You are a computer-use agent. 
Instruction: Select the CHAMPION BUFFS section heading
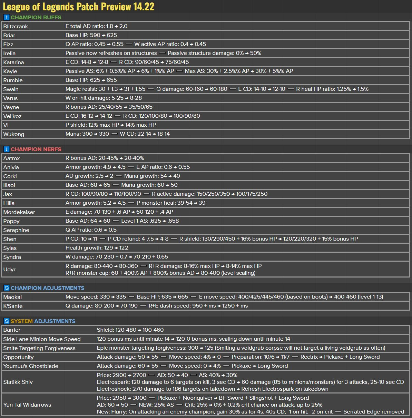click(36, 17)
